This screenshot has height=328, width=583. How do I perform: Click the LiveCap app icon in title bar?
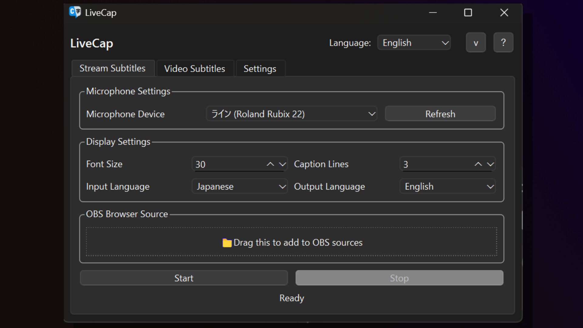click(x=75, y=12)
